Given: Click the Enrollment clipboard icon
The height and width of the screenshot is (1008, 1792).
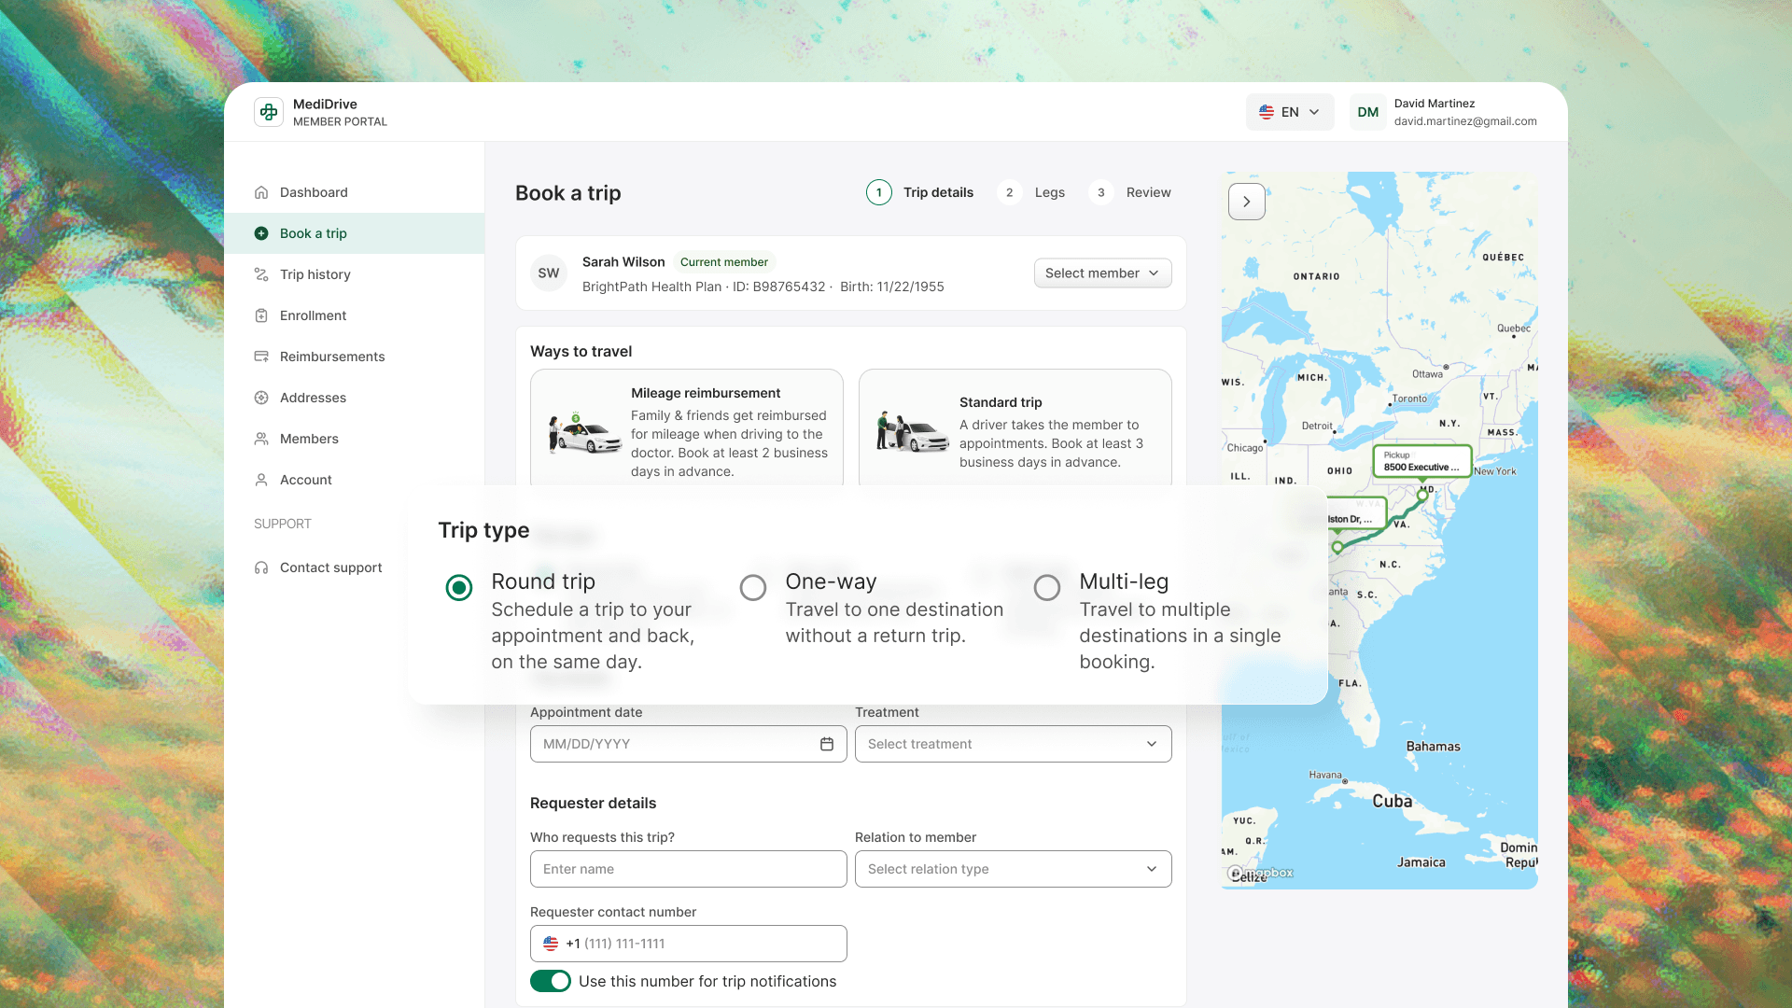Looking at the screenshot, I should (x=261, y=315).
